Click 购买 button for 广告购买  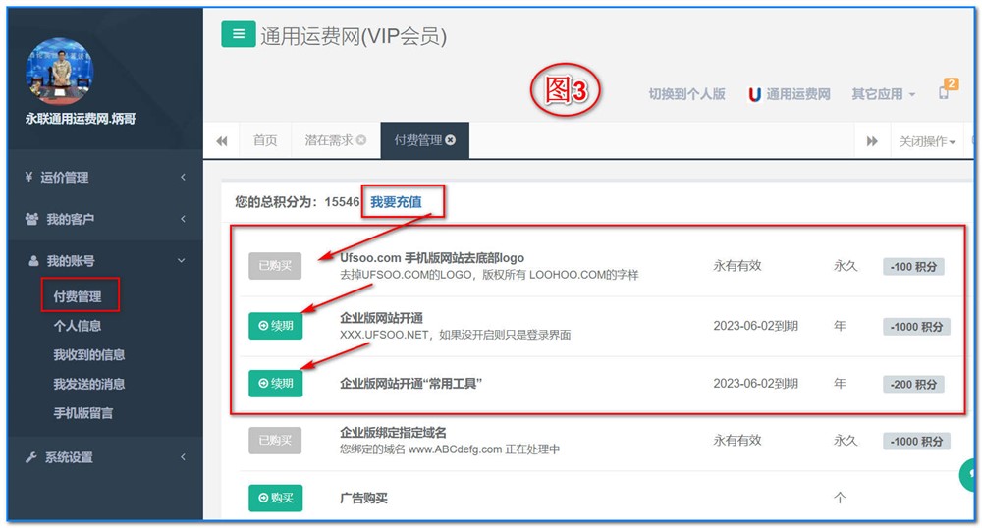point(276,498)
